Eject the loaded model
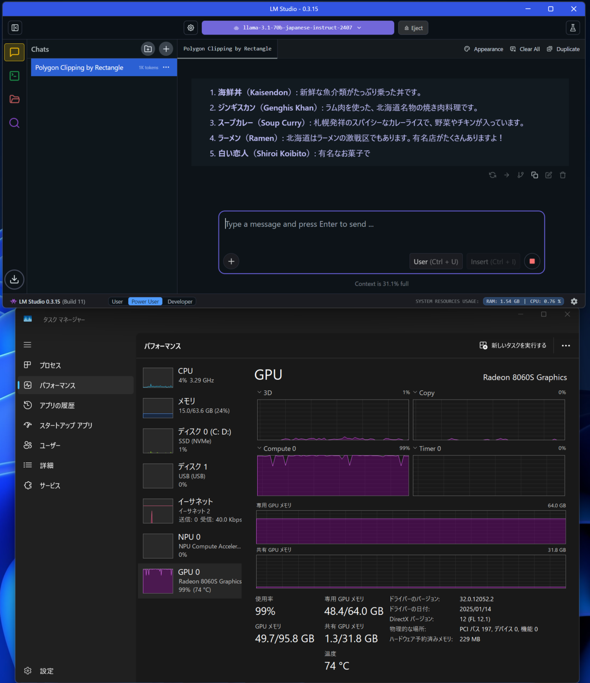Image resolution: width=590 pixels, height=683 pixels. 413,28
